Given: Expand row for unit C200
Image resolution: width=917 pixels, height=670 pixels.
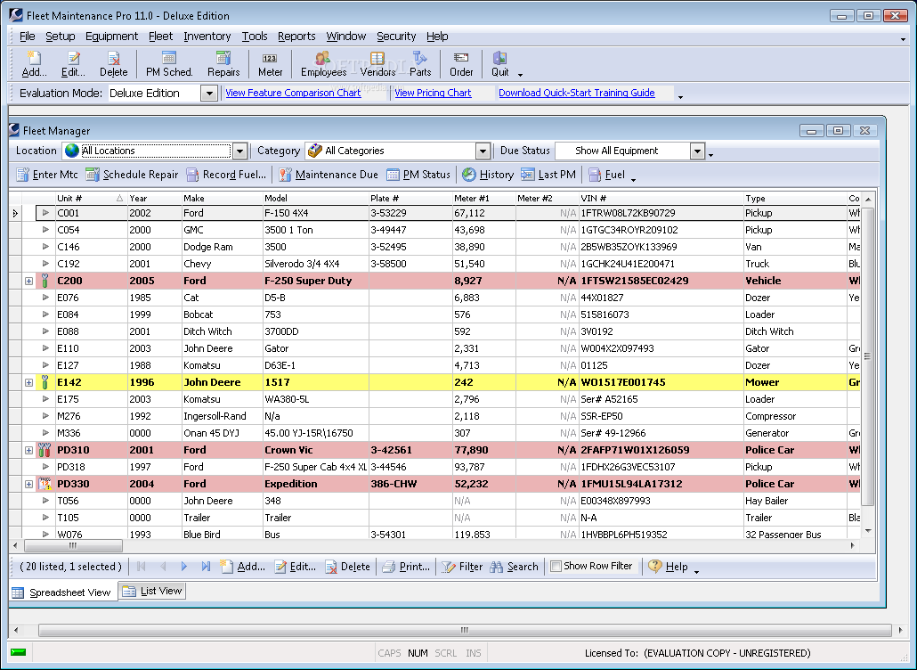Looking at the screenshot, I should click(28, 281).
